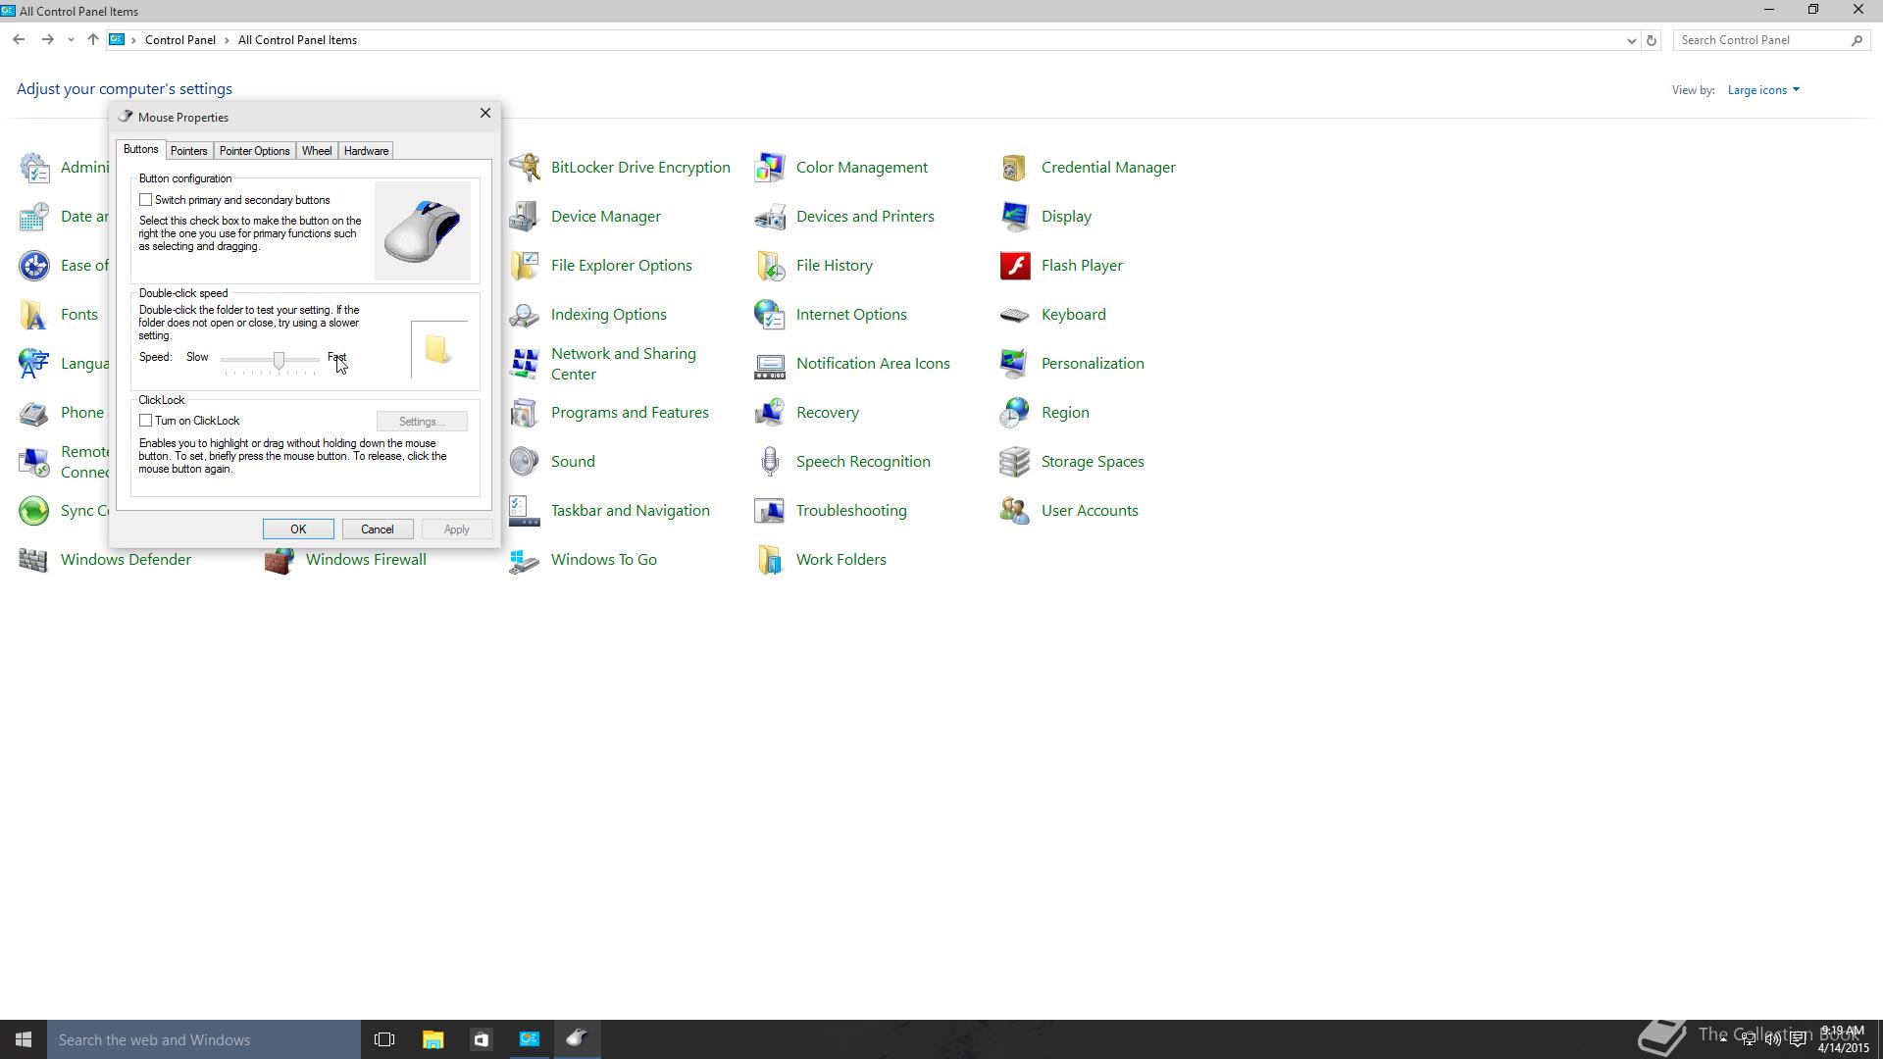
Task: Open recent locations dropdown arrow
Action: [71, 40]
